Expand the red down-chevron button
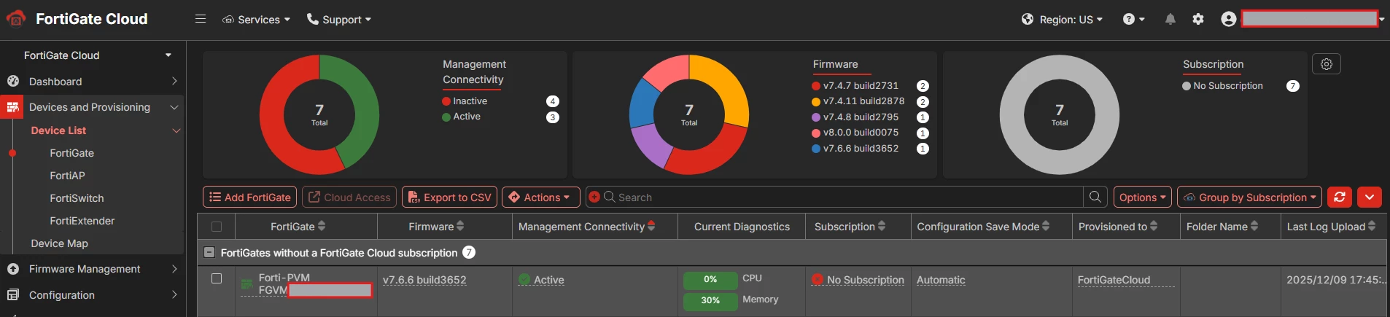Screen dimensions: 1390x317 [1370, 197]
